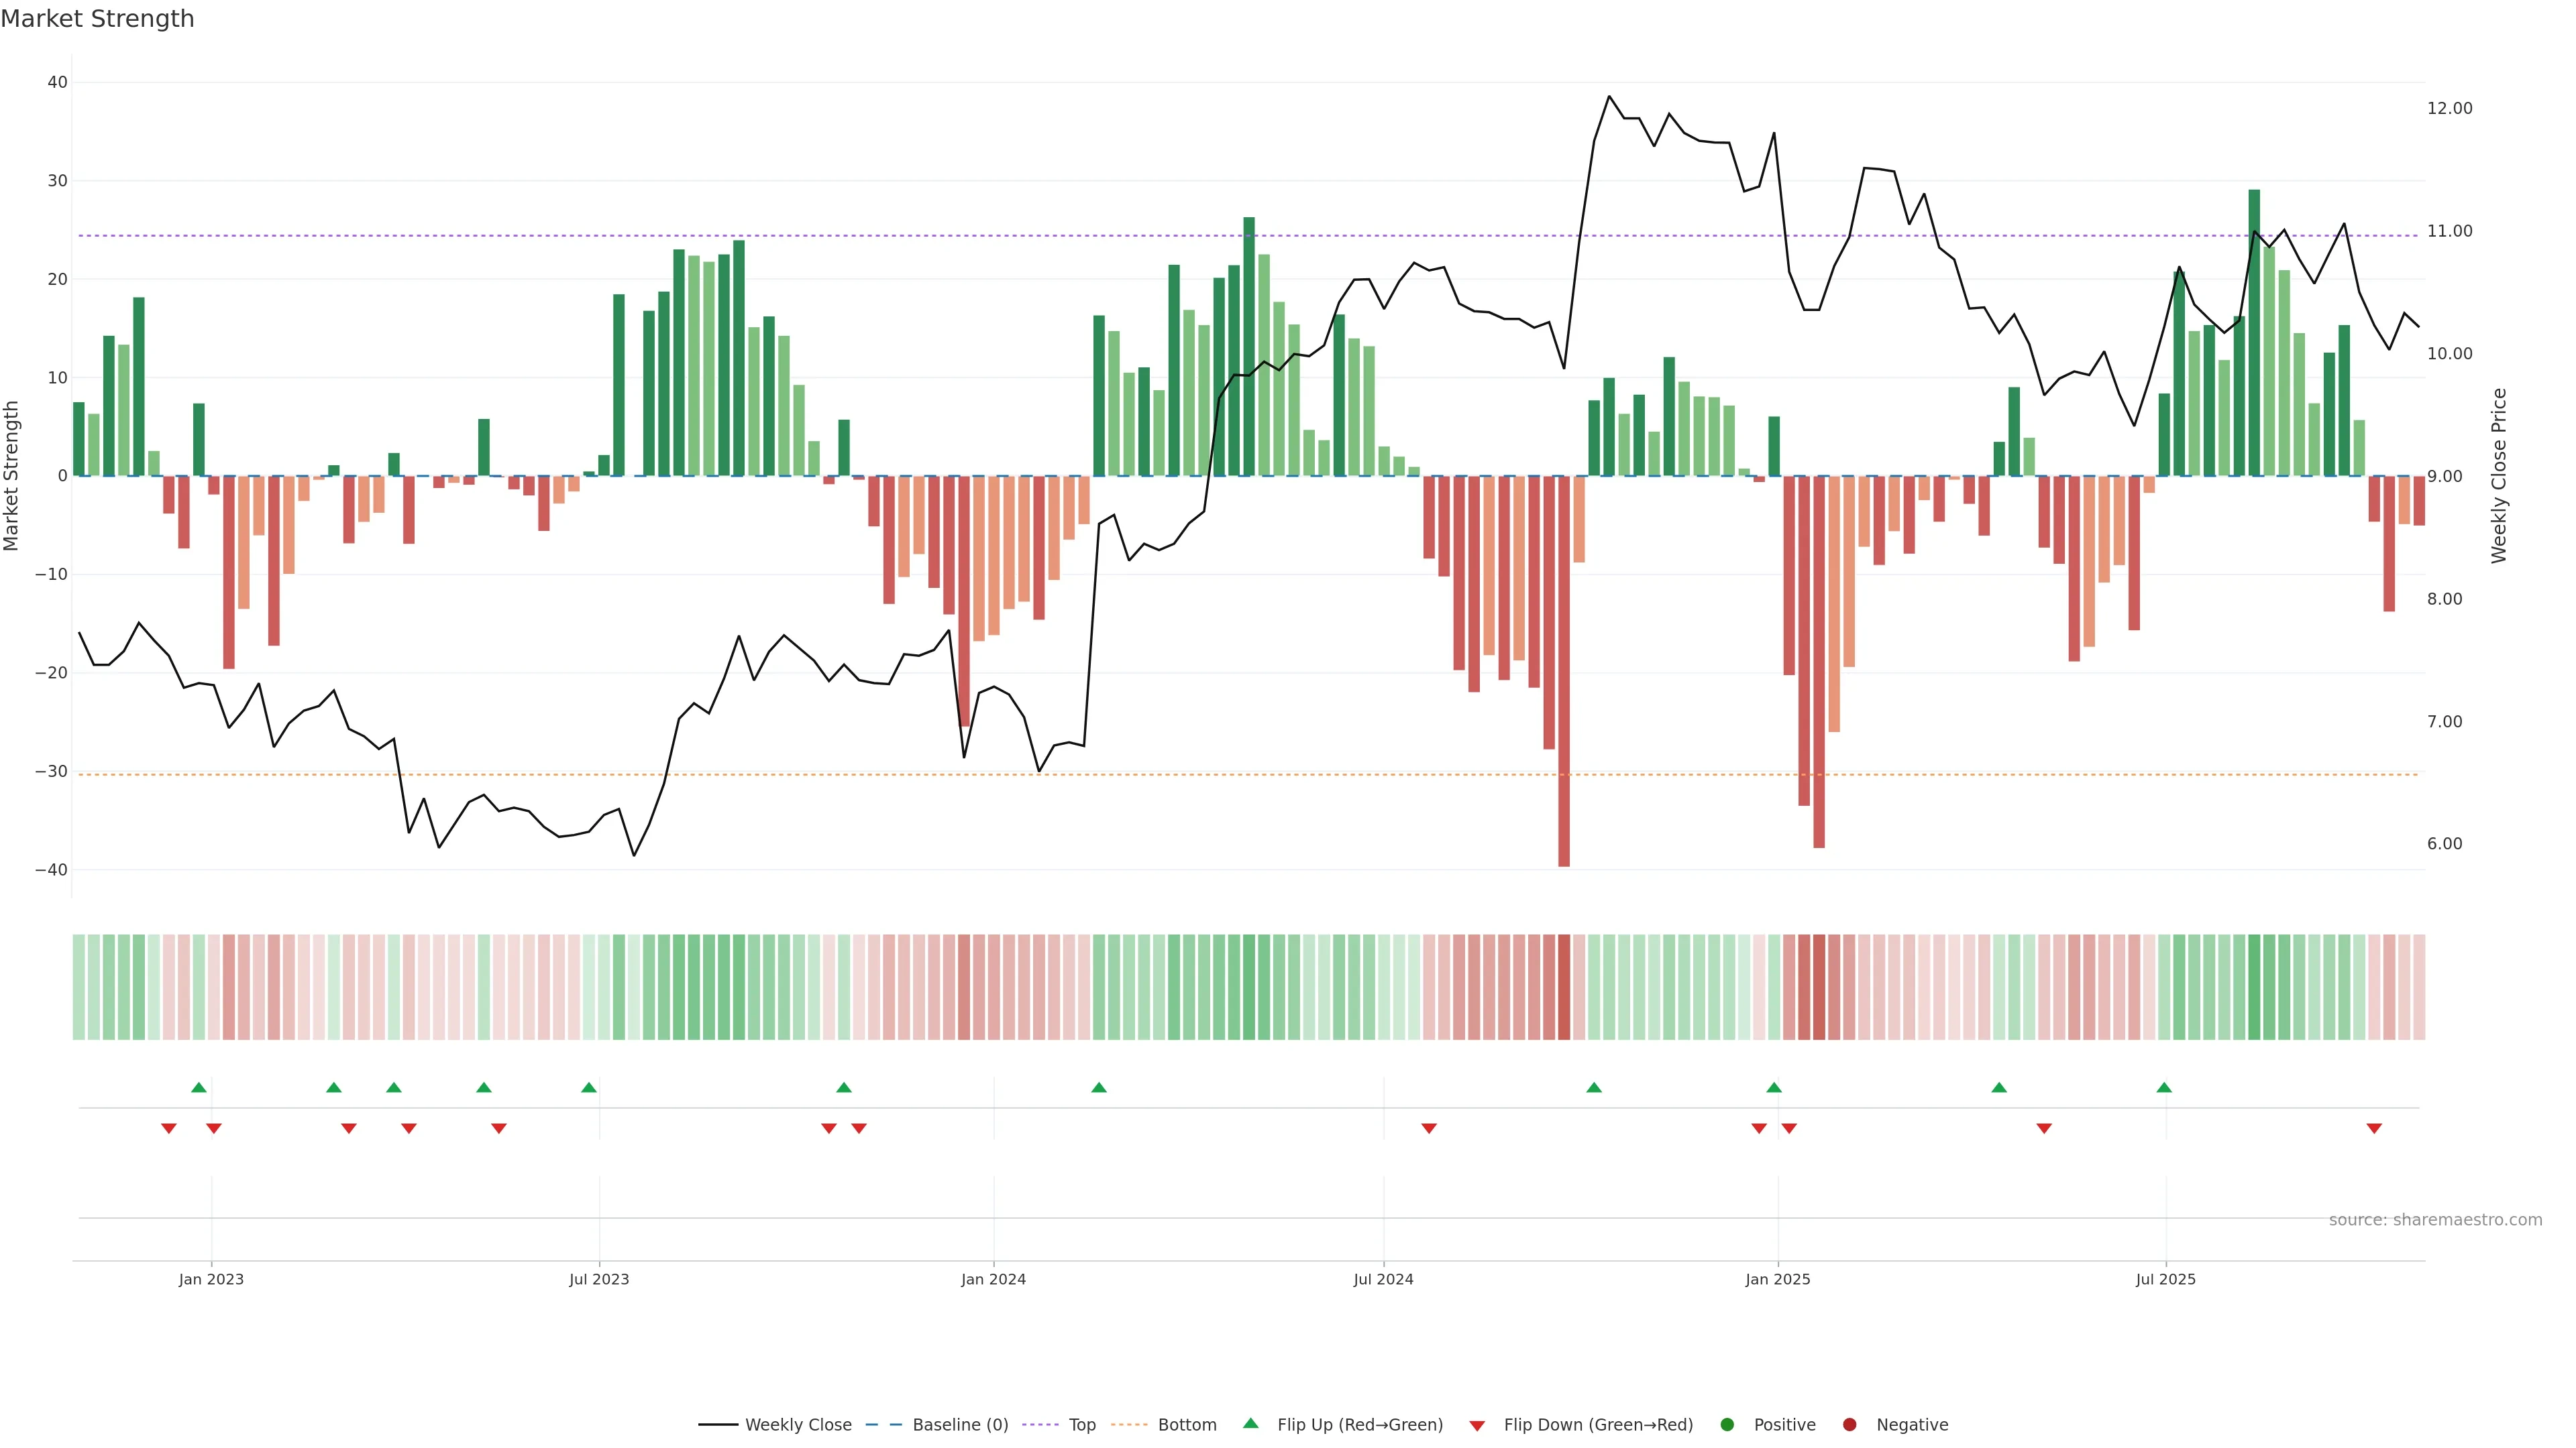Click flip-up marker just after Jan 2024

click(x=1099, y=1087)
